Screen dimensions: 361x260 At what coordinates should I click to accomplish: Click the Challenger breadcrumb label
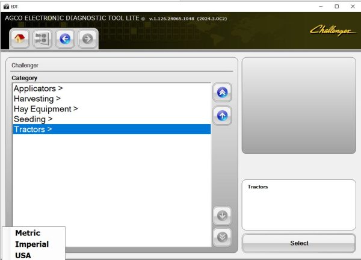[25, 66]
